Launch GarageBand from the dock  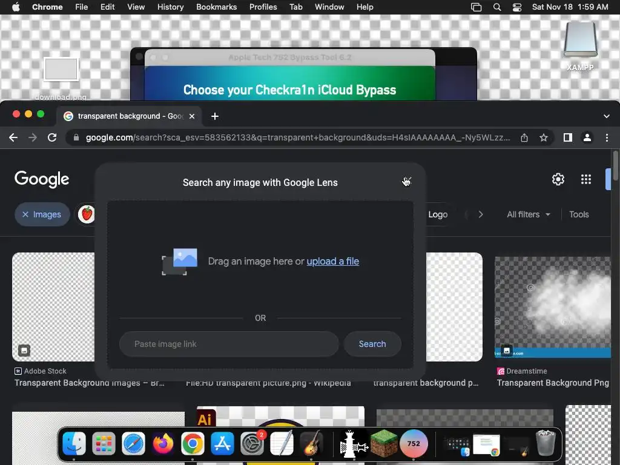coord(311,443)
